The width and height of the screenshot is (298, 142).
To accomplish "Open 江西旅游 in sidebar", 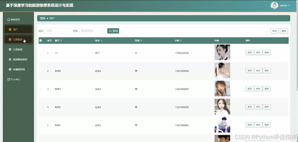I will tap(19, 50).
